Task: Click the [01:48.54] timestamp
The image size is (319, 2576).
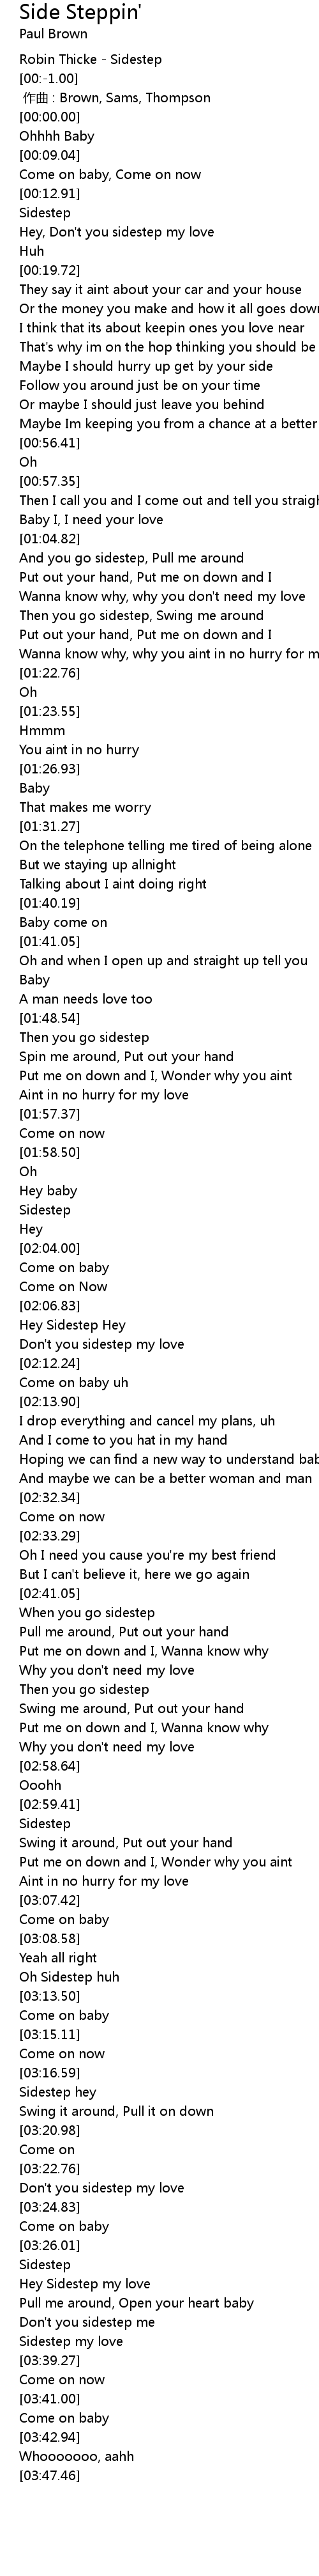Action: 50,1018
